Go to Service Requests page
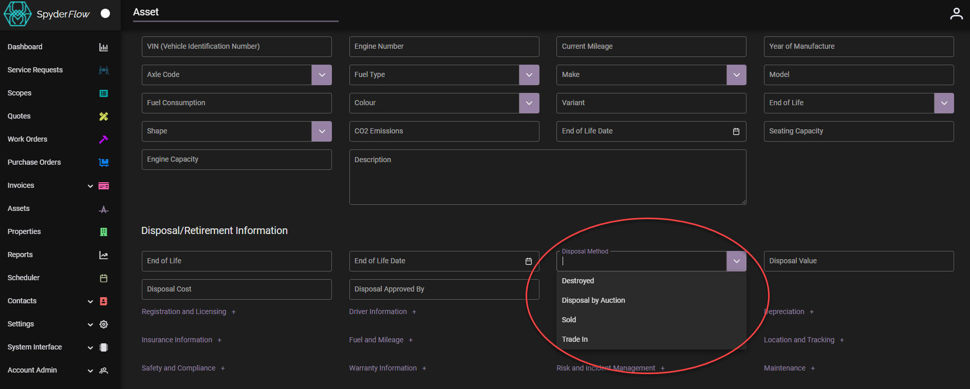This screenshot has width=970, height=389. click(x=35, y=70)
